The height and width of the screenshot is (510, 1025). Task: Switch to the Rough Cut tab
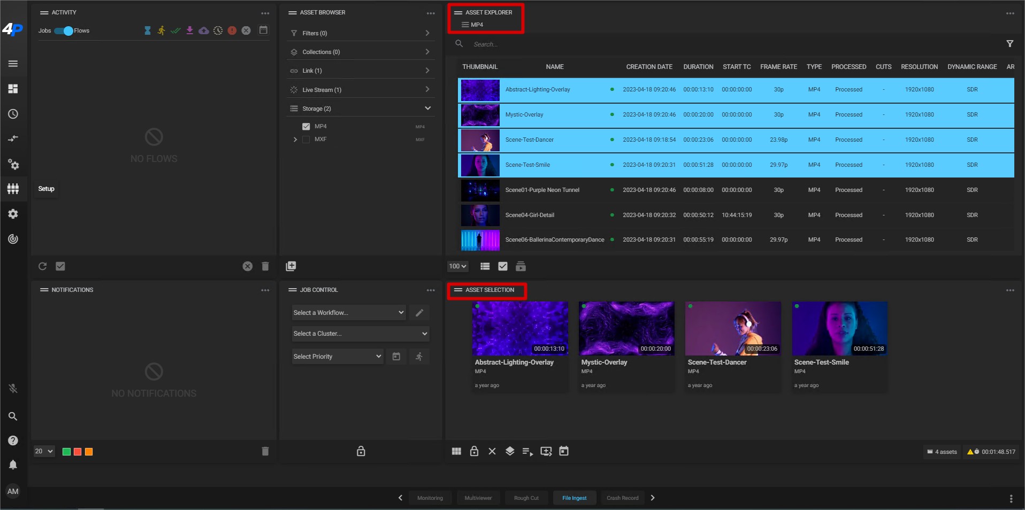pos(526,498)
